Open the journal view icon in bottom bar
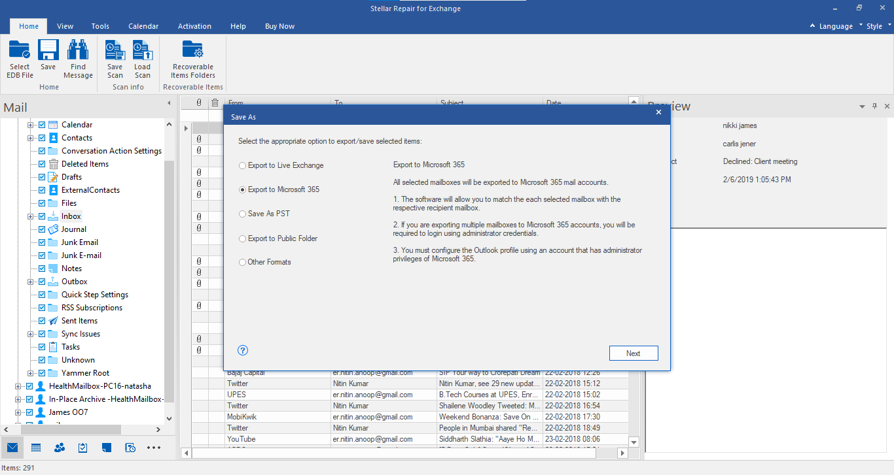894x475 pixels. 130,448
